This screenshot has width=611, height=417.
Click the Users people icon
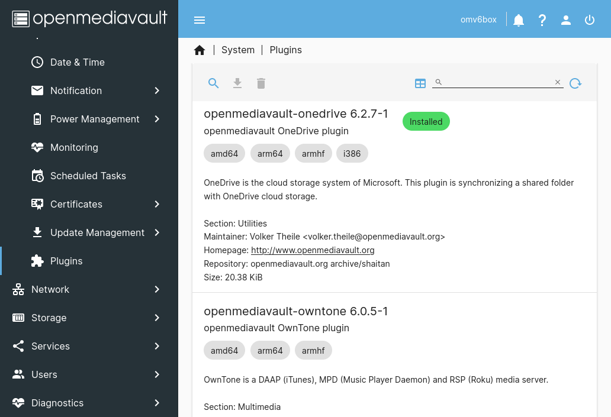coord(18,374)
